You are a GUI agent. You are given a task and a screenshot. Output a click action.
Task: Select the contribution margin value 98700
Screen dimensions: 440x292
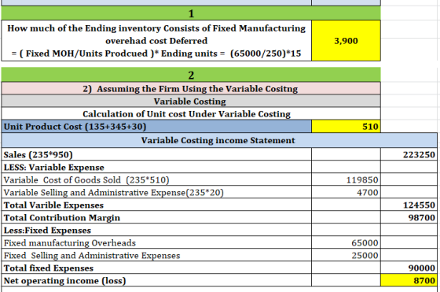coord(409,217)
